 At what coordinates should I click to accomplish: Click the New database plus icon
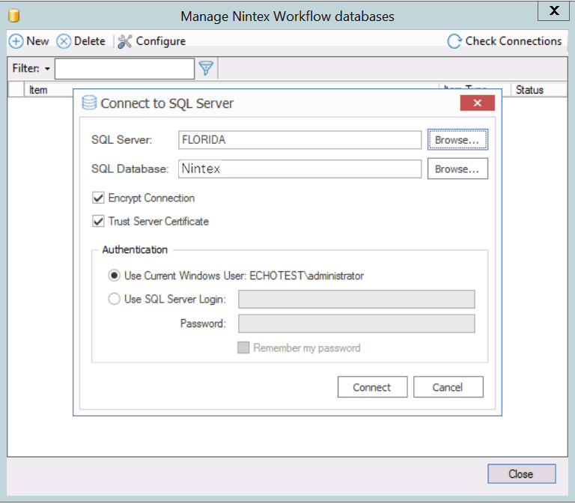tap(16, 41)
